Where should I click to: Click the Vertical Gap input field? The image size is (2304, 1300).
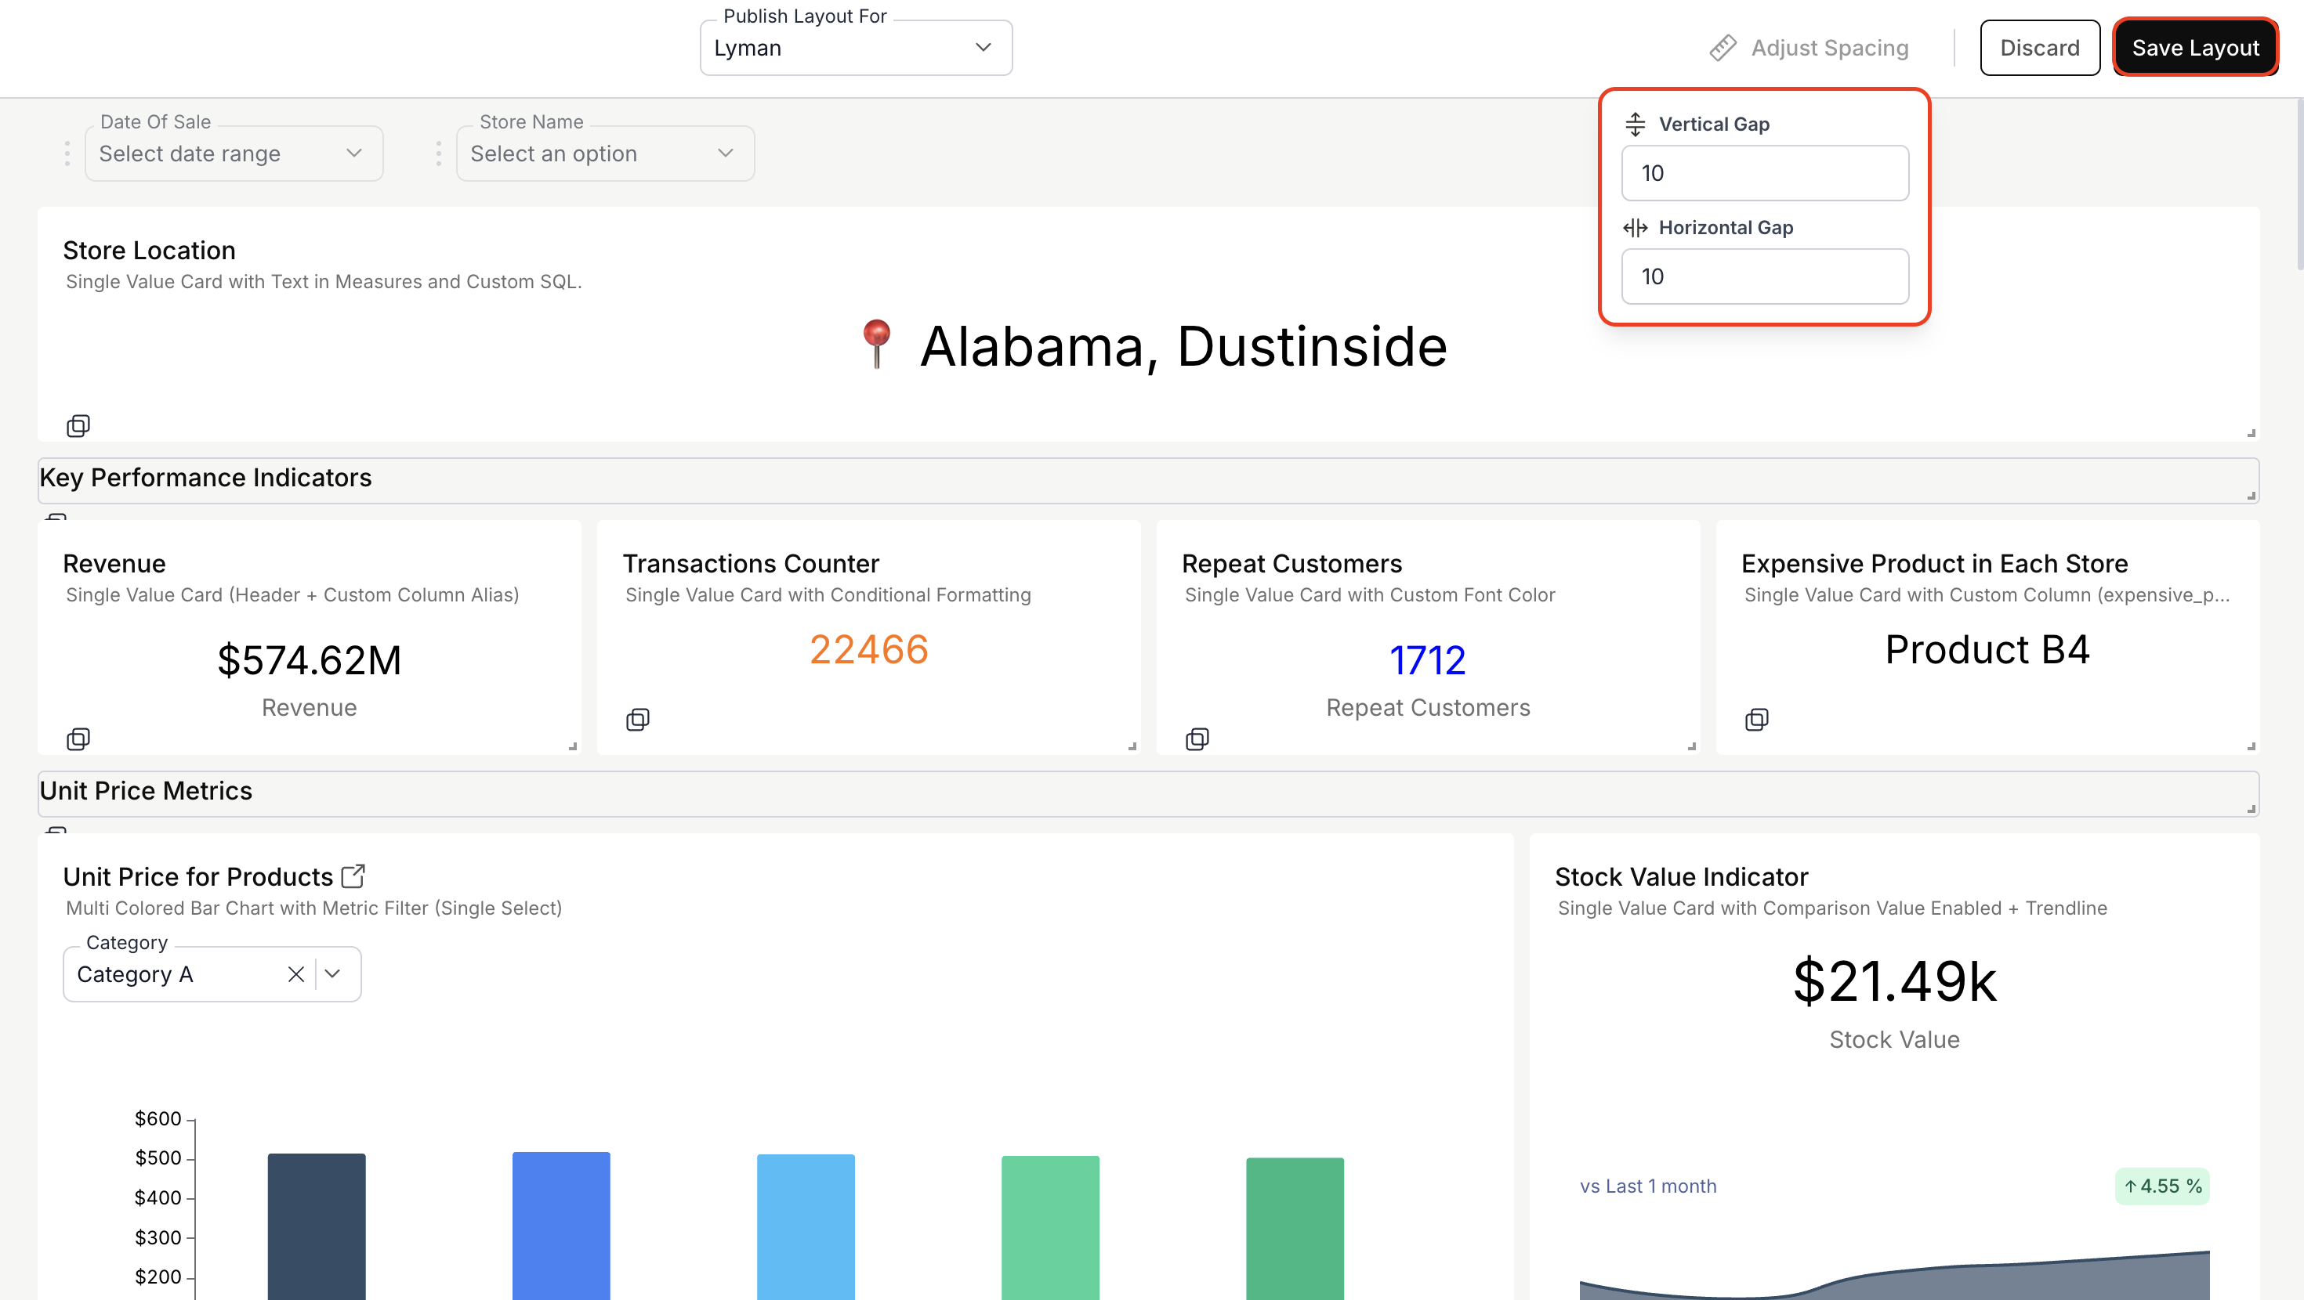[x=1765, y=173]
